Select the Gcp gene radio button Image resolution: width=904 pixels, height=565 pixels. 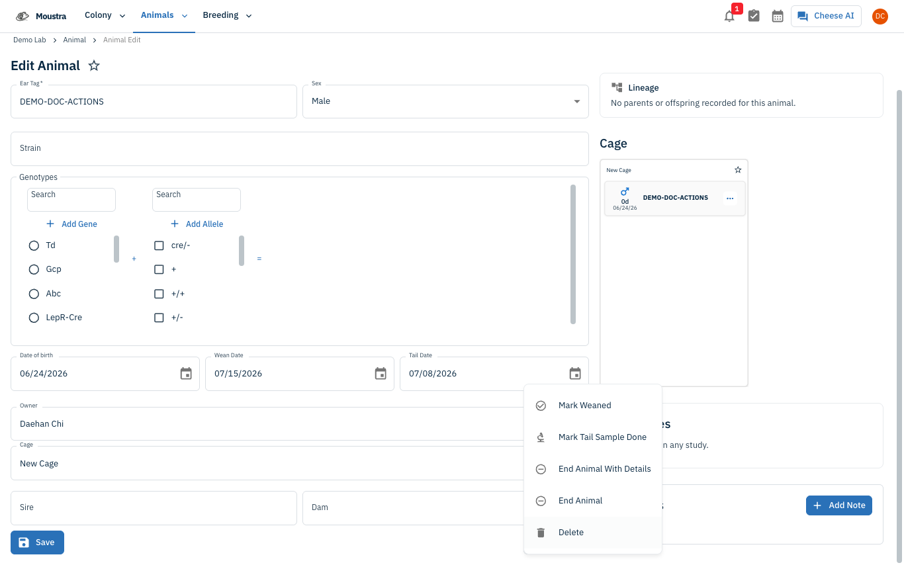(34, 269)
